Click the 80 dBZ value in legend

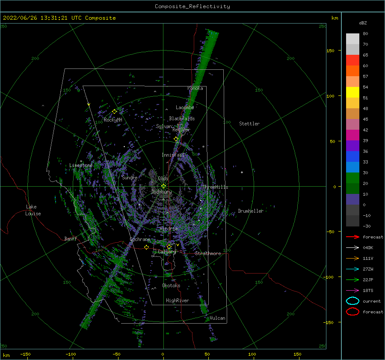tap(365, 34)
